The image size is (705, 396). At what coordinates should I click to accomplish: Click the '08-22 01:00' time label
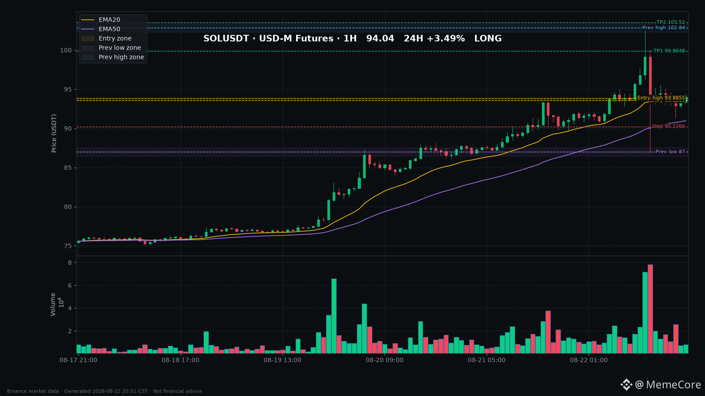[x=589, y=360]
